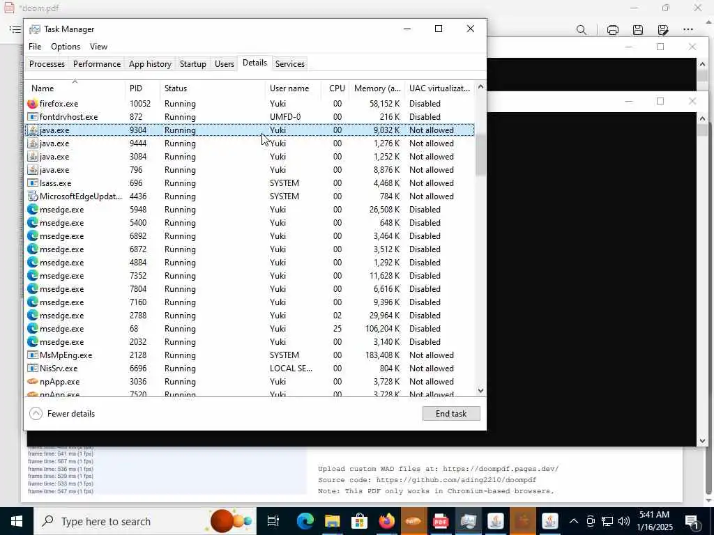The height and width of the screenshot is (535, 714).
Task: Sort by the CPU column header
Action: click(335, 88)
